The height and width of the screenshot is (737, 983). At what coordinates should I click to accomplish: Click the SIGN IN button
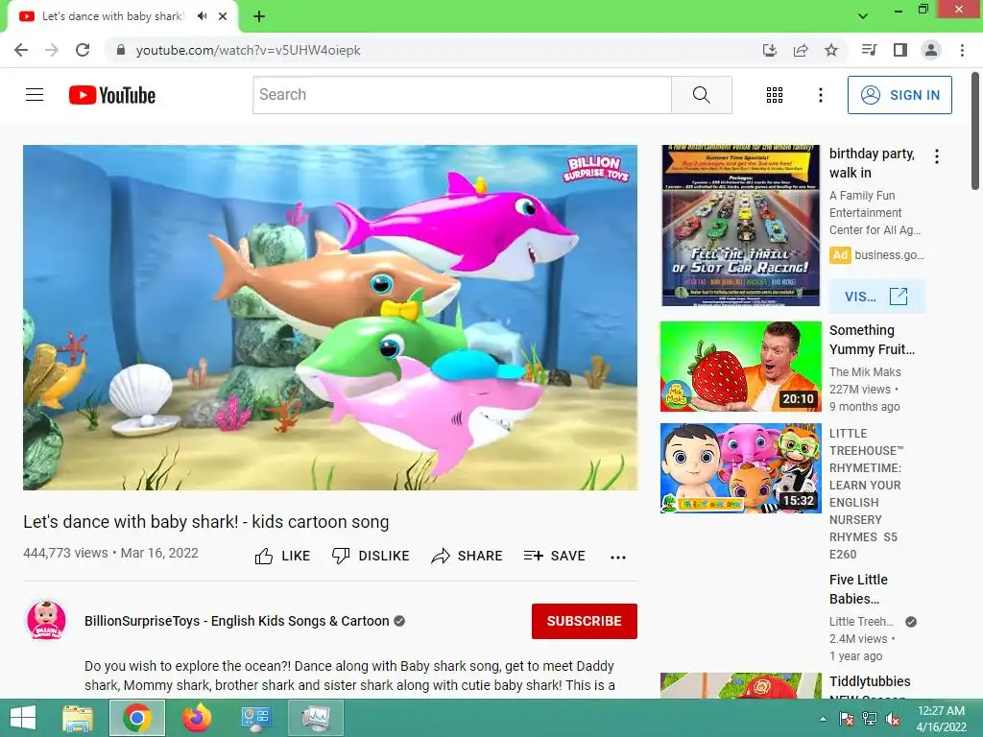point(899,95)
